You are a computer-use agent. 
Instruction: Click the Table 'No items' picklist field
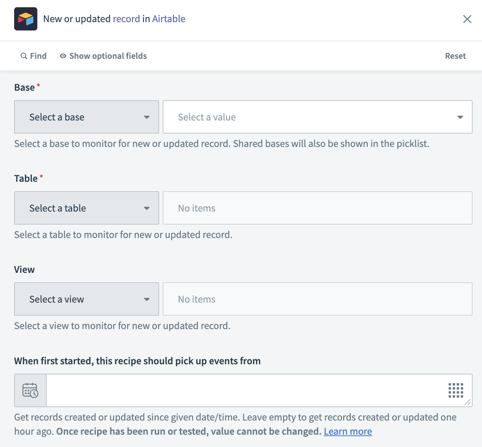[x=317, y=208]
